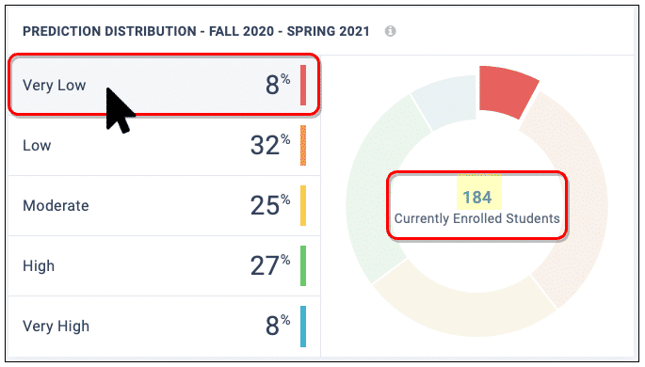Select the Very High prediction row
The height and width of the screenshot is (367, 645).
164,326
